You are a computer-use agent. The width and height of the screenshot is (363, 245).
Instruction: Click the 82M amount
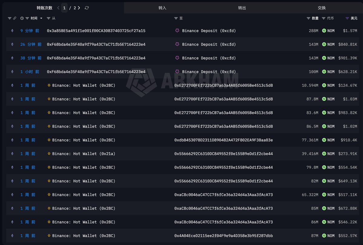315,181
